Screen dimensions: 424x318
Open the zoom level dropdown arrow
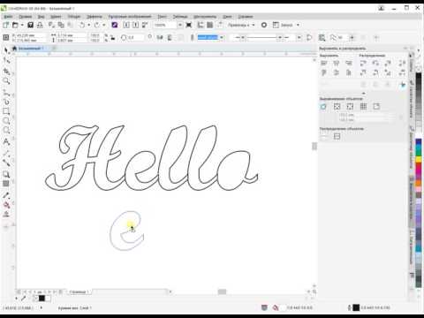179,25
